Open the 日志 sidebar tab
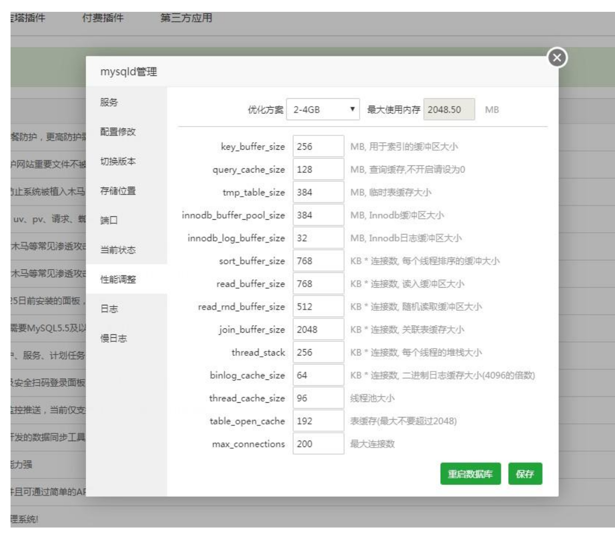The width and height of the screenshot is (615, 533). (109, 309)
